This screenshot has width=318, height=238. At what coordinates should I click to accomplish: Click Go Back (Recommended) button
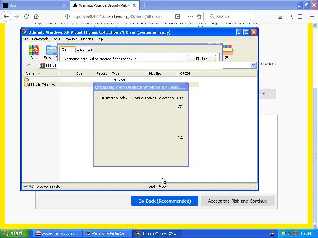coord(165,201)
